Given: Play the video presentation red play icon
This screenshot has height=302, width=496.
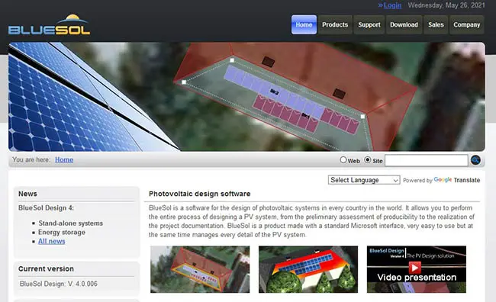Looking at the screenshot, I should (x=414, y=268).
